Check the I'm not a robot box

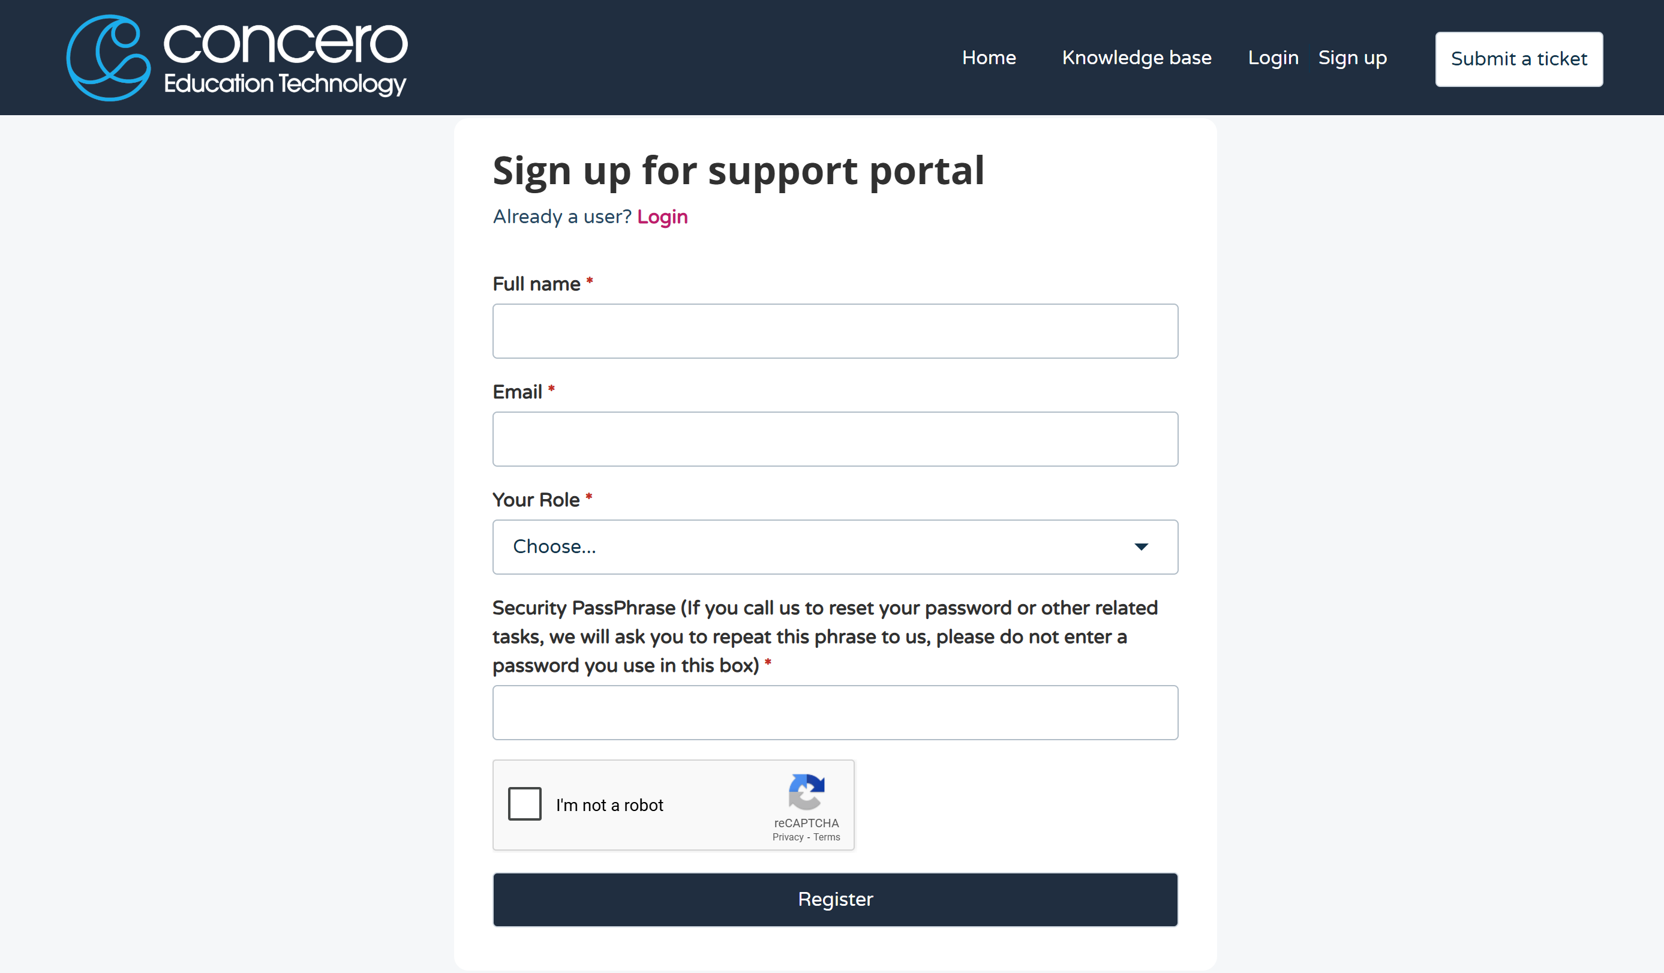[525, 804]
